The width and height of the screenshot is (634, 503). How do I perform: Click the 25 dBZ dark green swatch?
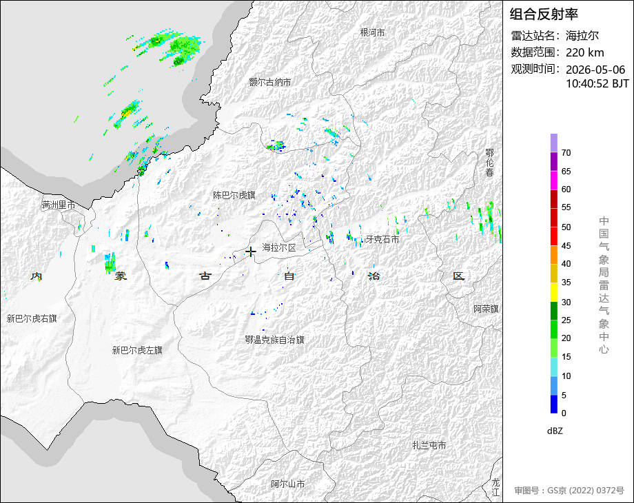(x=554, y=311)
